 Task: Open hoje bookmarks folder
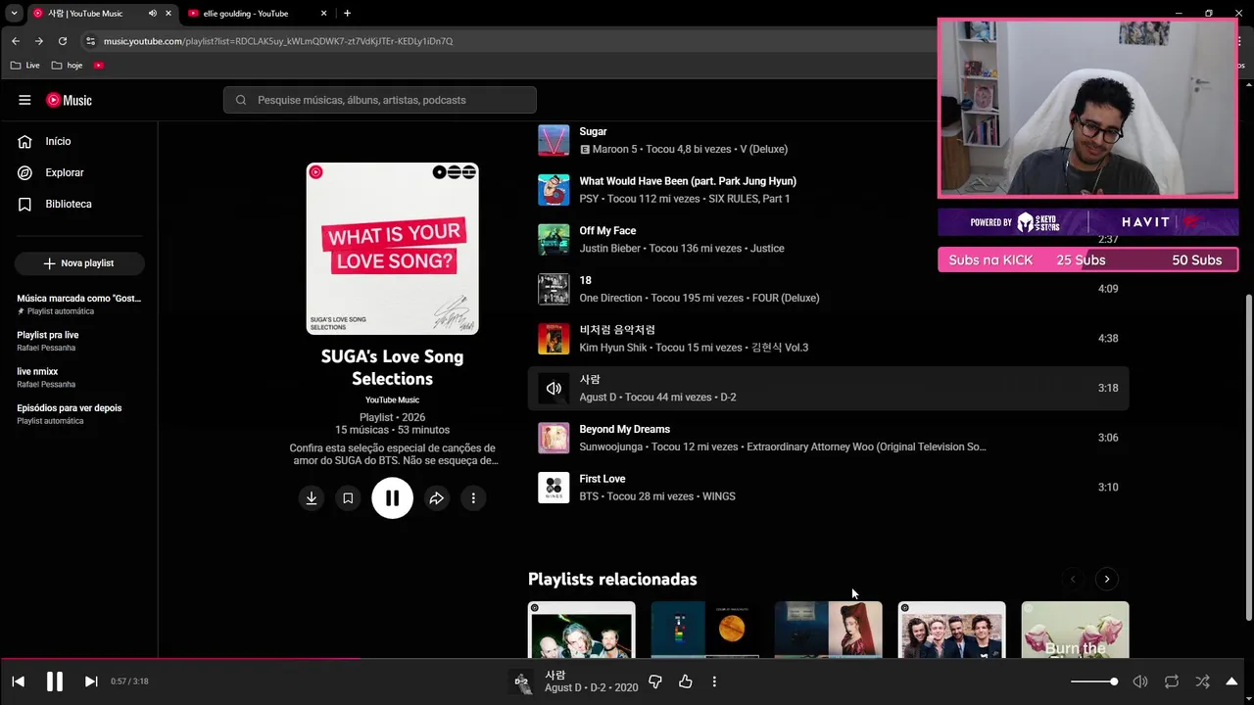[x=67, y=65]
